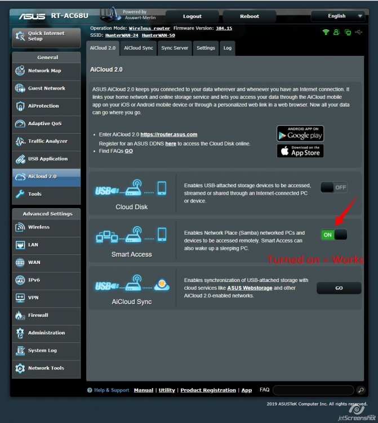Click the USB status icon in header
The width and height of the screenshot is (378, 423).
pyautogui.click(x=359, y=32)
